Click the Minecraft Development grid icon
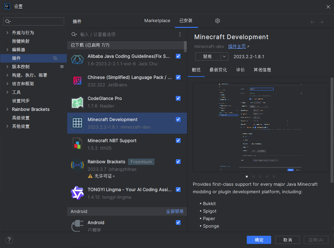 pos(77,123)
